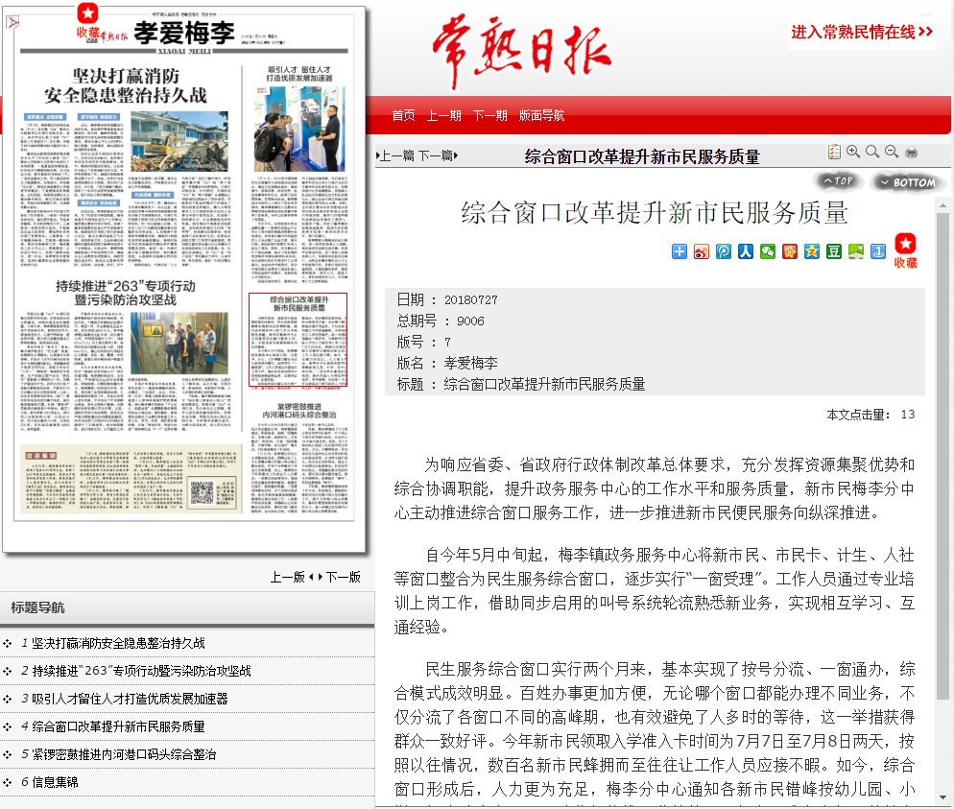The height and width of the screenshot is (809, 954).
Task: Click highlighted 综合窗口改革 article on page thumbnail
Action: 298,340
